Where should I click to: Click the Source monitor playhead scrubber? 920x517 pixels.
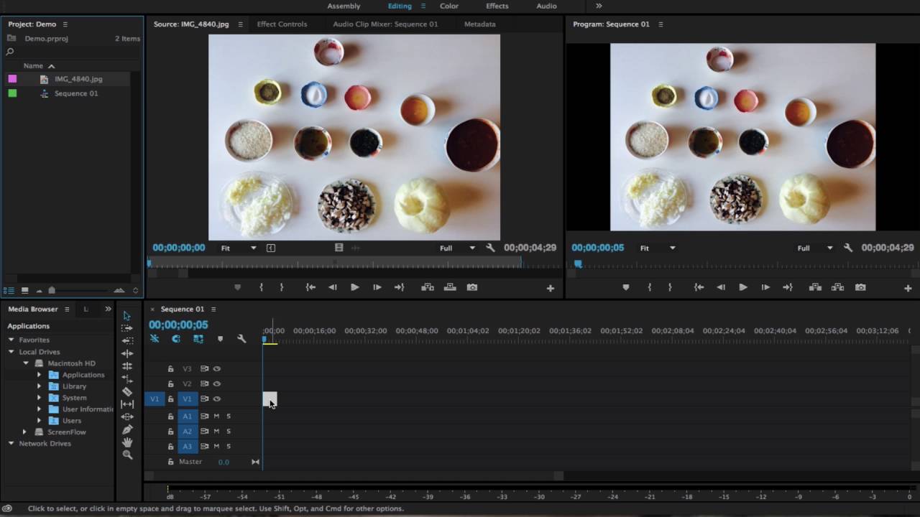[x=149, y=264]
